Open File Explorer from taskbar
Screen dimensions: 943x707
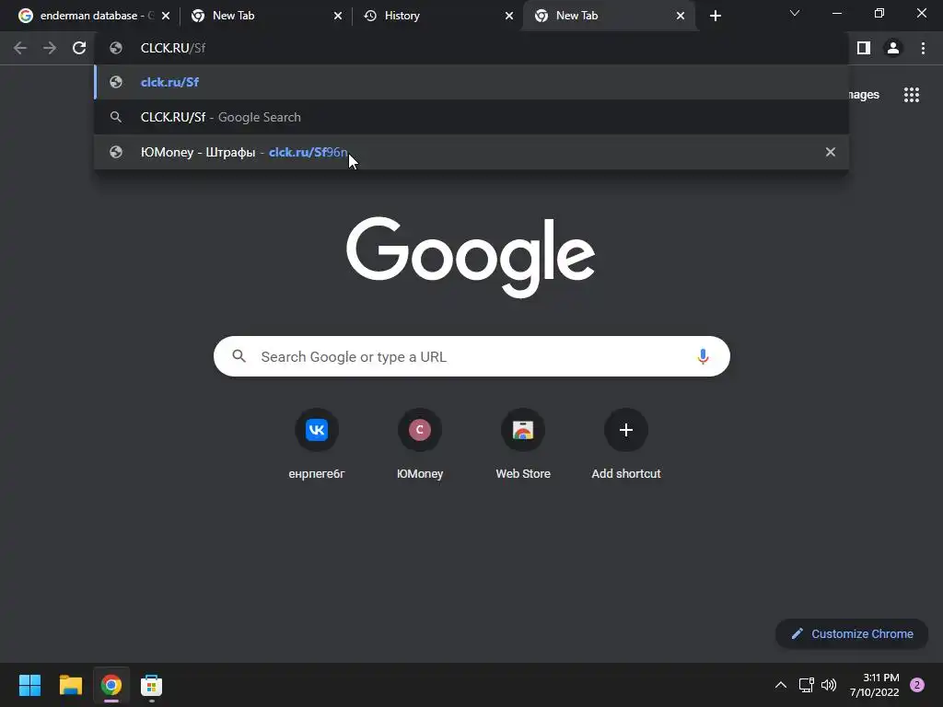coord(70,685)
